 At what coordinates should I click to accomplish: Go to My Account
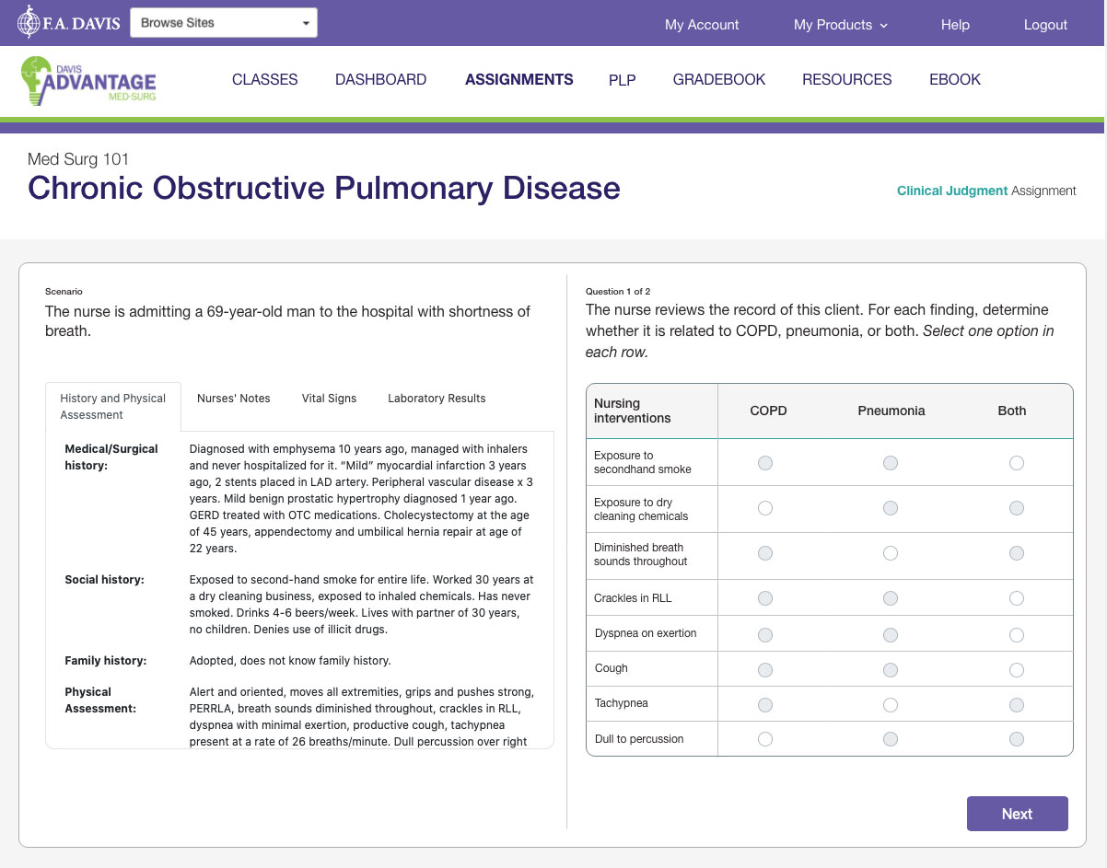click(702, 25)
